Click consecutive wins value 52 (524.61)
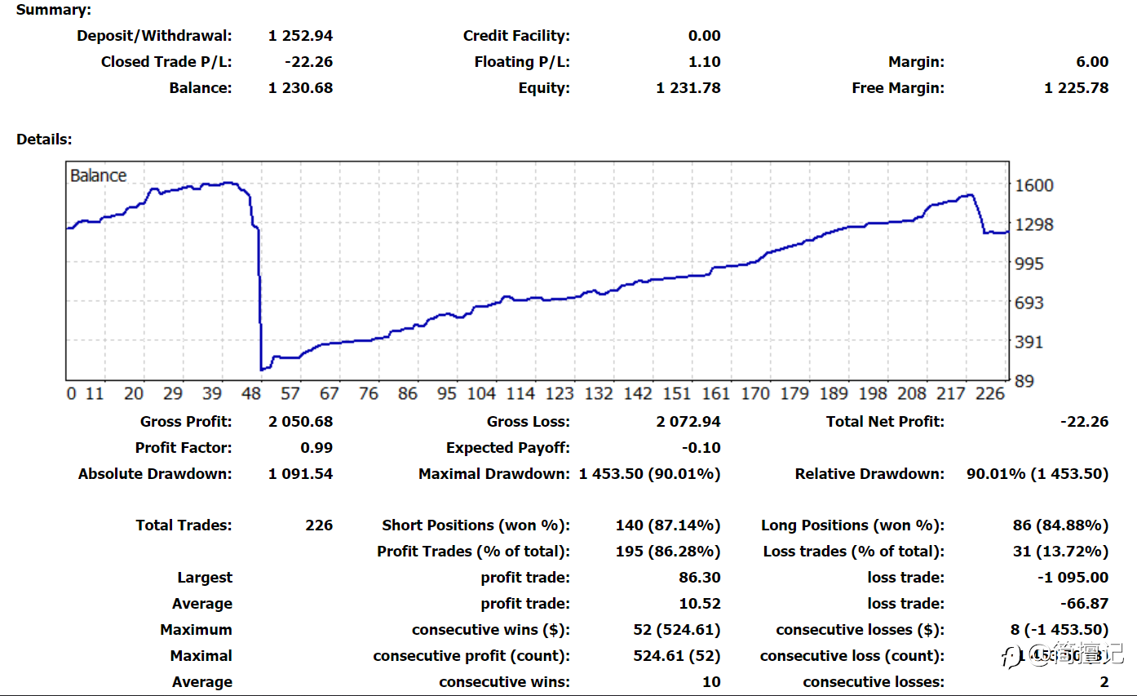The width and height of the screenshot is (1137, 696). pos(677,630)
